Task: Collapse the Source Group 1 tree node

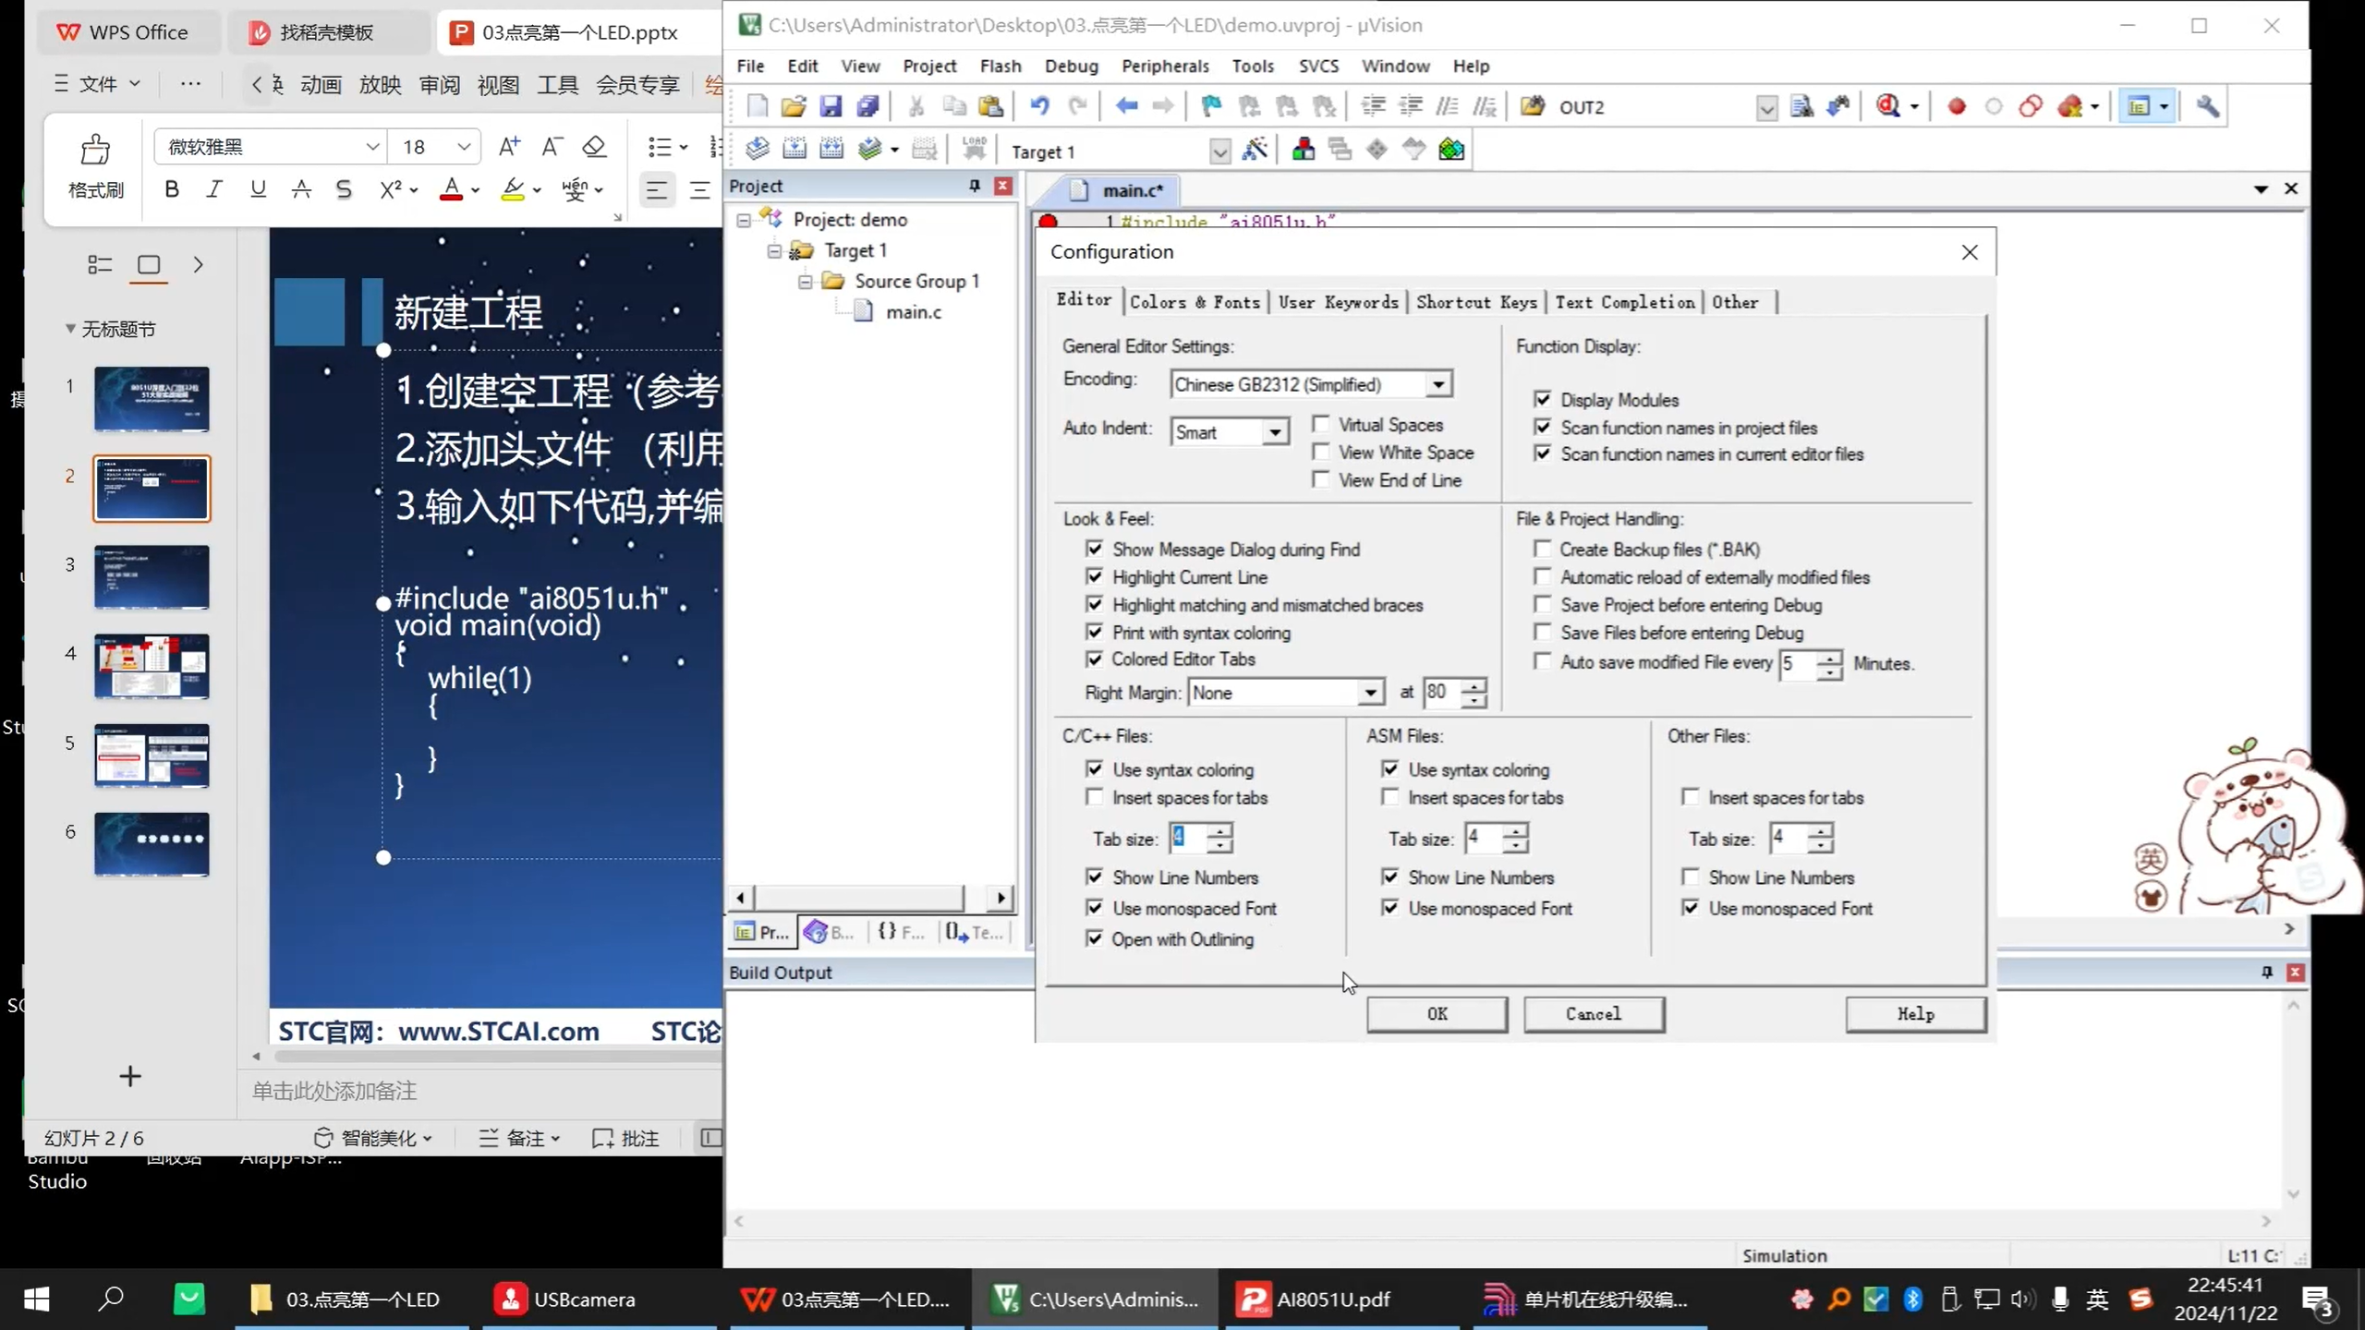Action: click(x=805, y=281)
